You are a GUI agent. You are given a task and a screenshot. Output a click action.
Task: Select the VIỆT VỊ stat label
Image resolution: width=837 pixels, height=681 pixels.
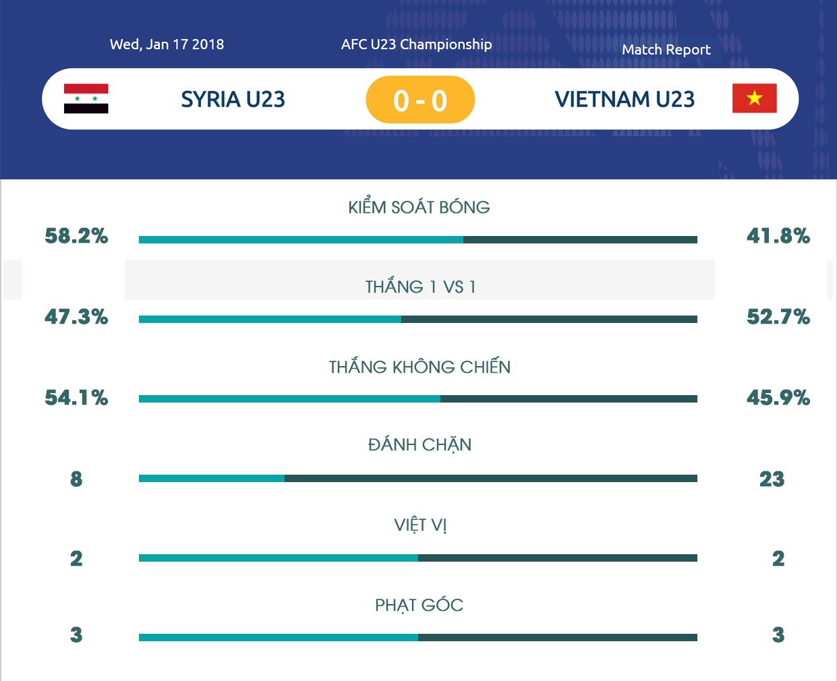(x=420, y=525)
